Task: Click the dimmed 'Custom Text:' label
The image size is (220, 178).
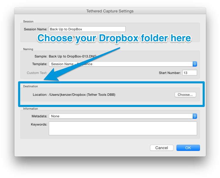Action: (x=37, y=73)
